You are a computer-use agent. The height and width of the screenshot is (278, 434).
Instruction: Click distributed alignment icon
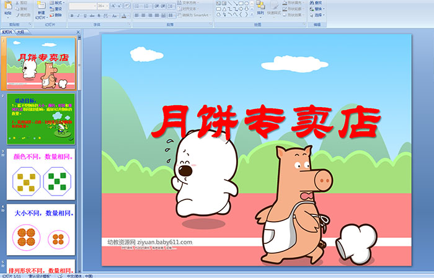click(163, 15)
